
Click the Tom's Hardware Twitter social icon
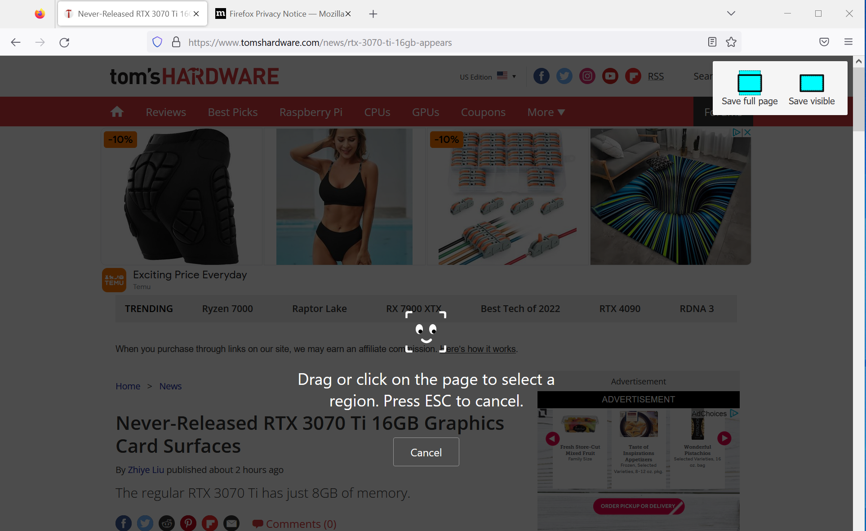pos(564,76)
